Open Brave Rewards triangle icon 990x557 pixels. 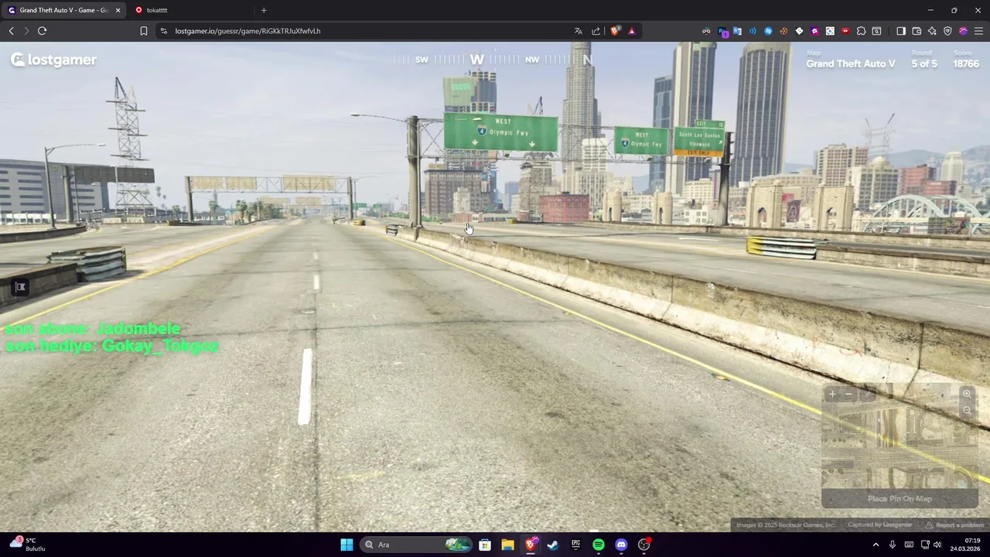632,31
